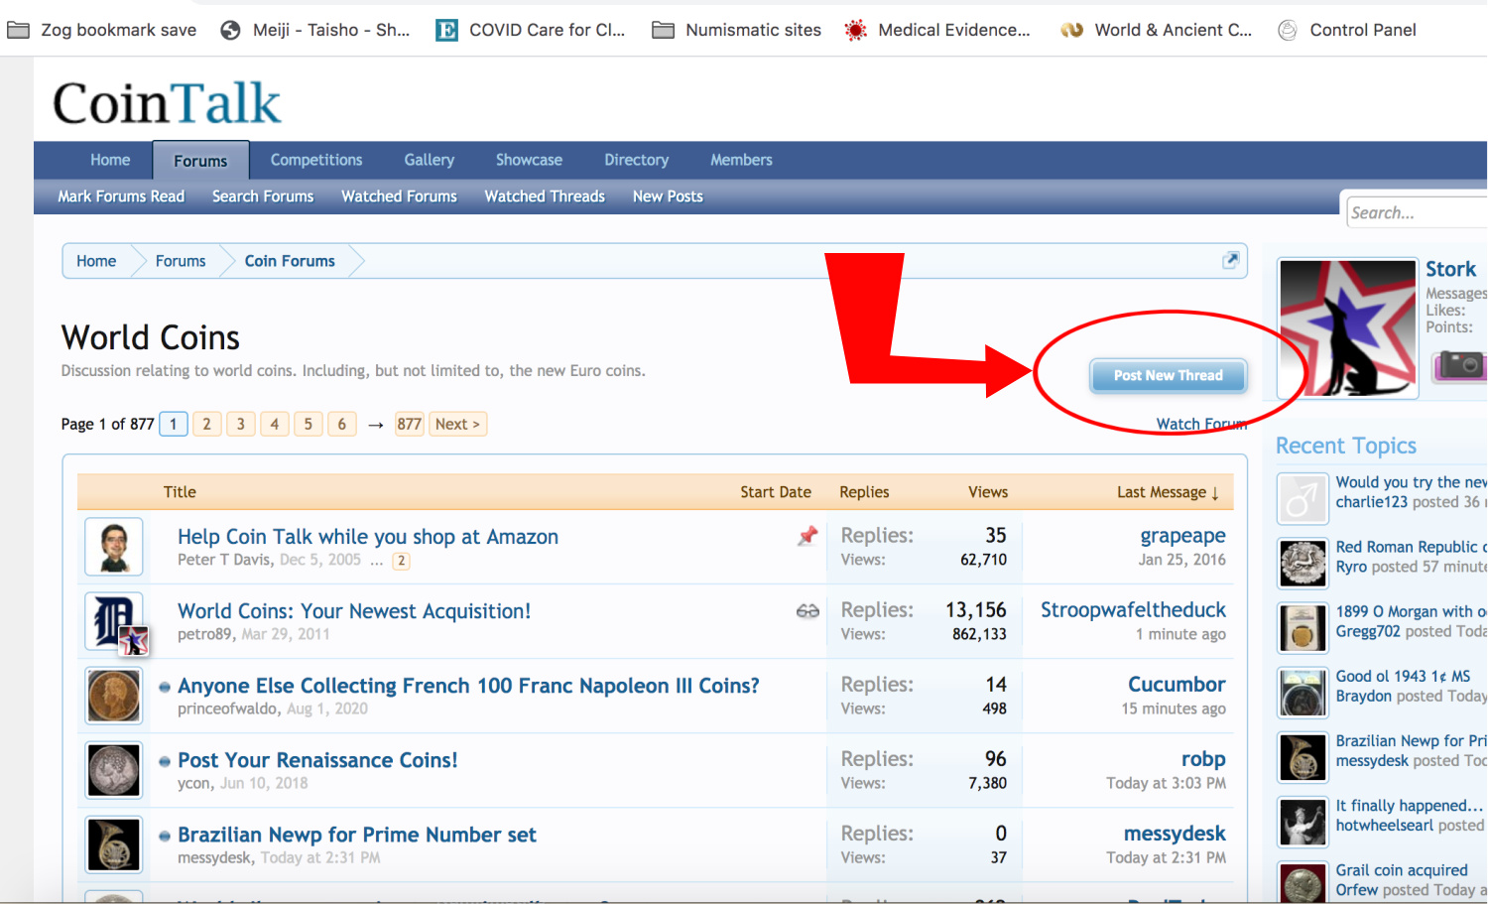The width and height of the screenshot is (1488, 904).
Task: Click the Watch Forum link
Action: pyautogui.click(x=1200, y=424)
